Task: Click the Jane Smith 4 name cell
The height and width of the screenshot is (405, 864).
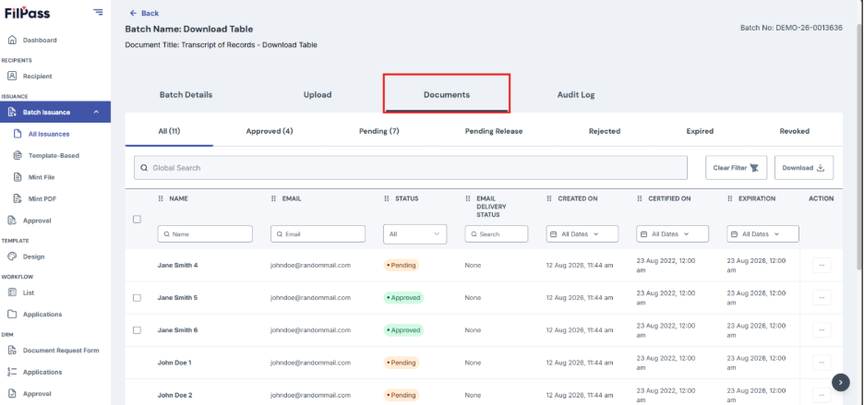Action: pyautogui.click(x=177, y=265)
